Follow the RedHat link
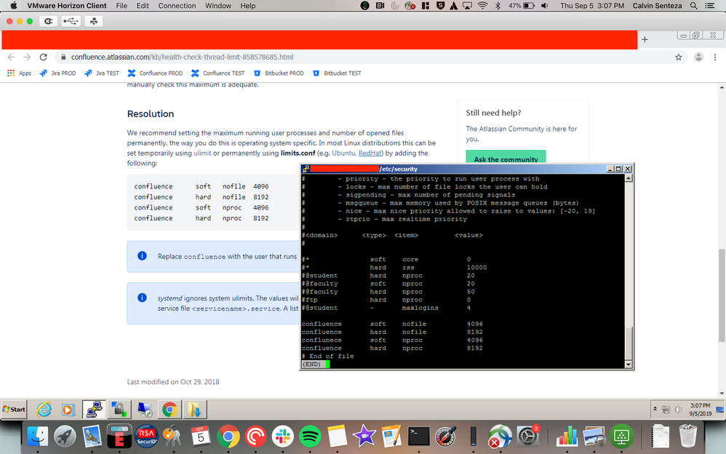This screenshot has height=454, width=726. [370, 153]
